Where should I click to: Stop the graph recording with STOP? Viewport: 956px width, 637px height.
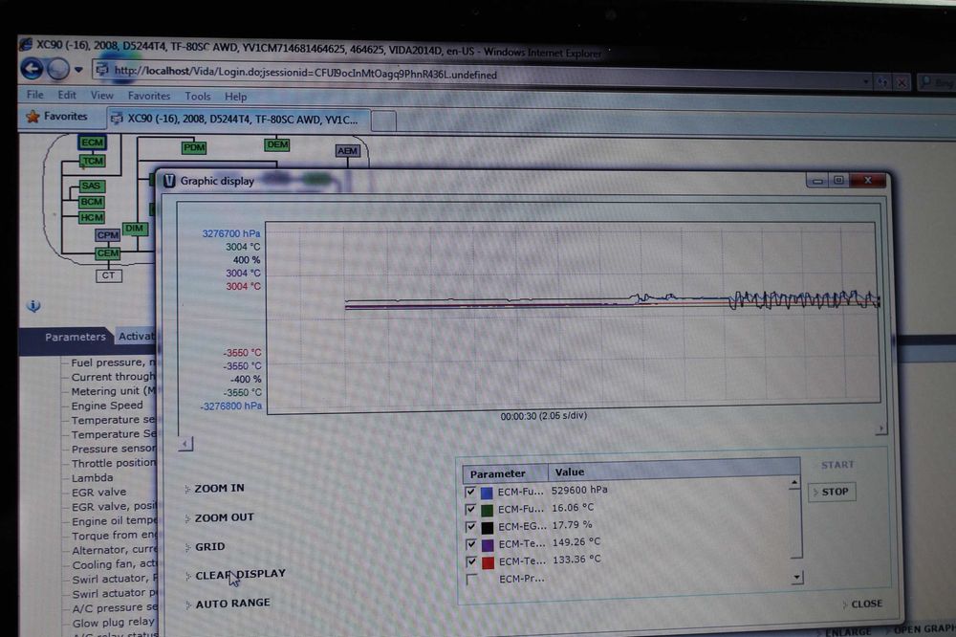(833, 492)
